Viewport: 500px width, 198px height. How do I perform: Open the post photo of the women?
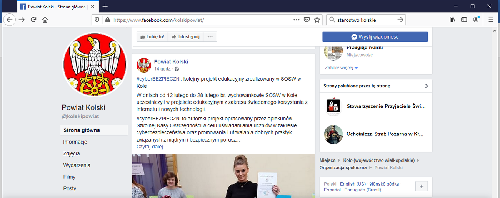(223, 176)
